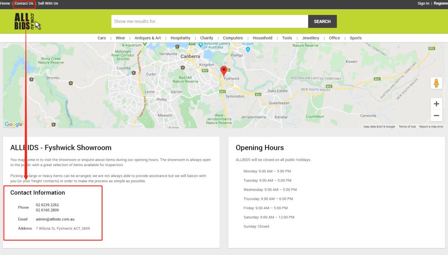This screenshot has width=448, height=255.
Task: Open the Office category
Action: click(x=334, y=38)
